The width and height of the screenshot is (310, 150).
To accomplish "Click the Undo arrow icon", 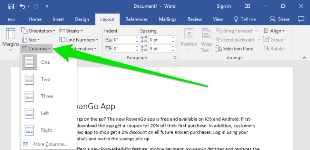I will pyautogui.click(x=23, y=6).
